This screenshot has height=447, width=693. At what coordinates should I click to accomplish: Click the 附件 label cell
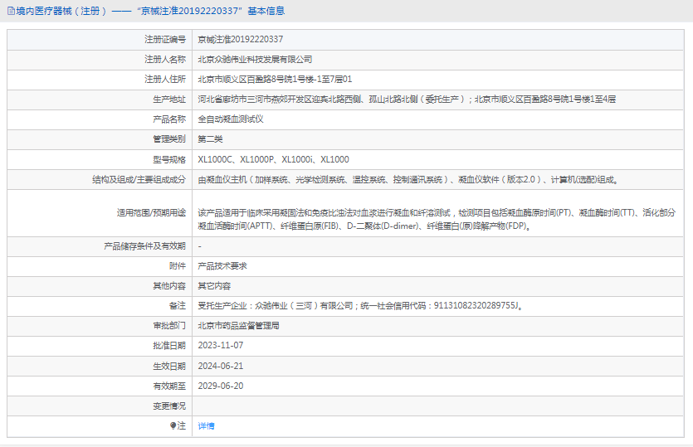(x=100, y=266)
